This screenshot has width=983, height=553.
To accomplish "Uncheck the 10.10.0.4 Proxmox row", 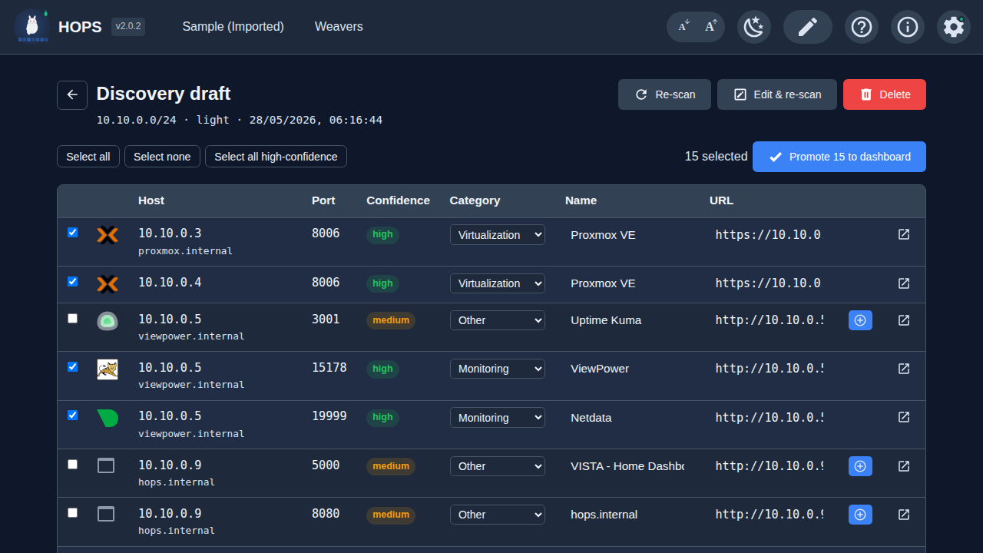I will (73, 281).
